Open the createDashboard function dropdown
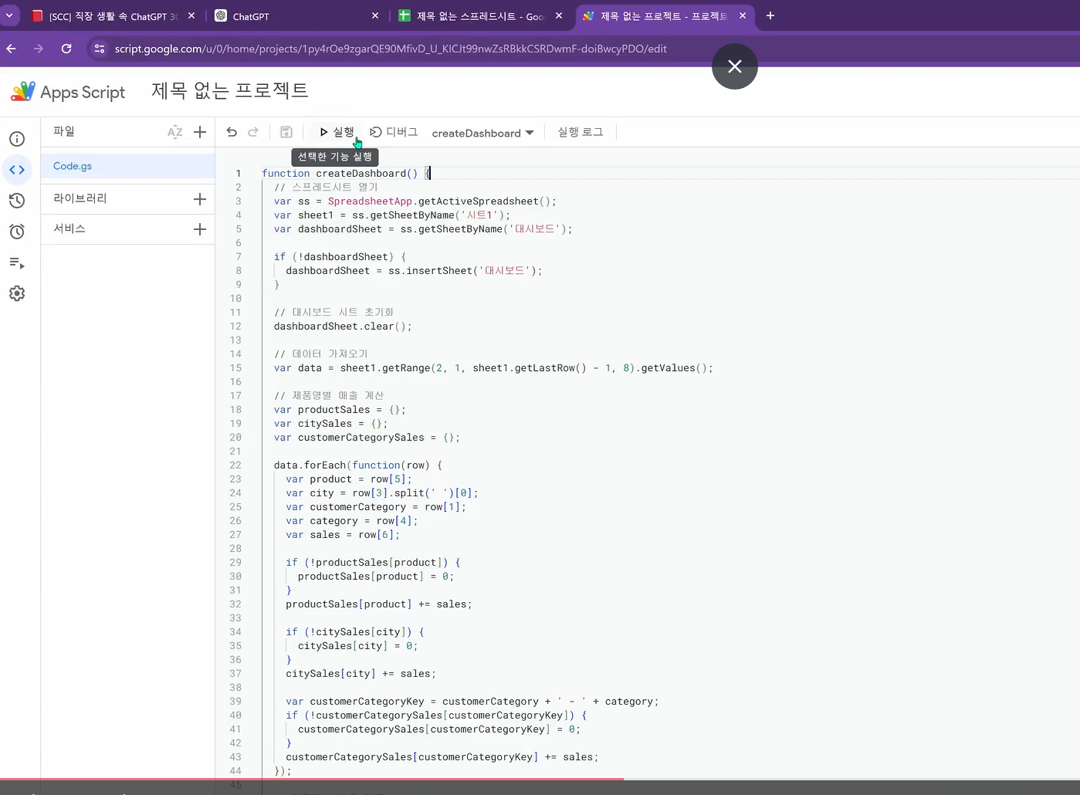This screenshot has width=1080, height=795. [x=482, y=133]
